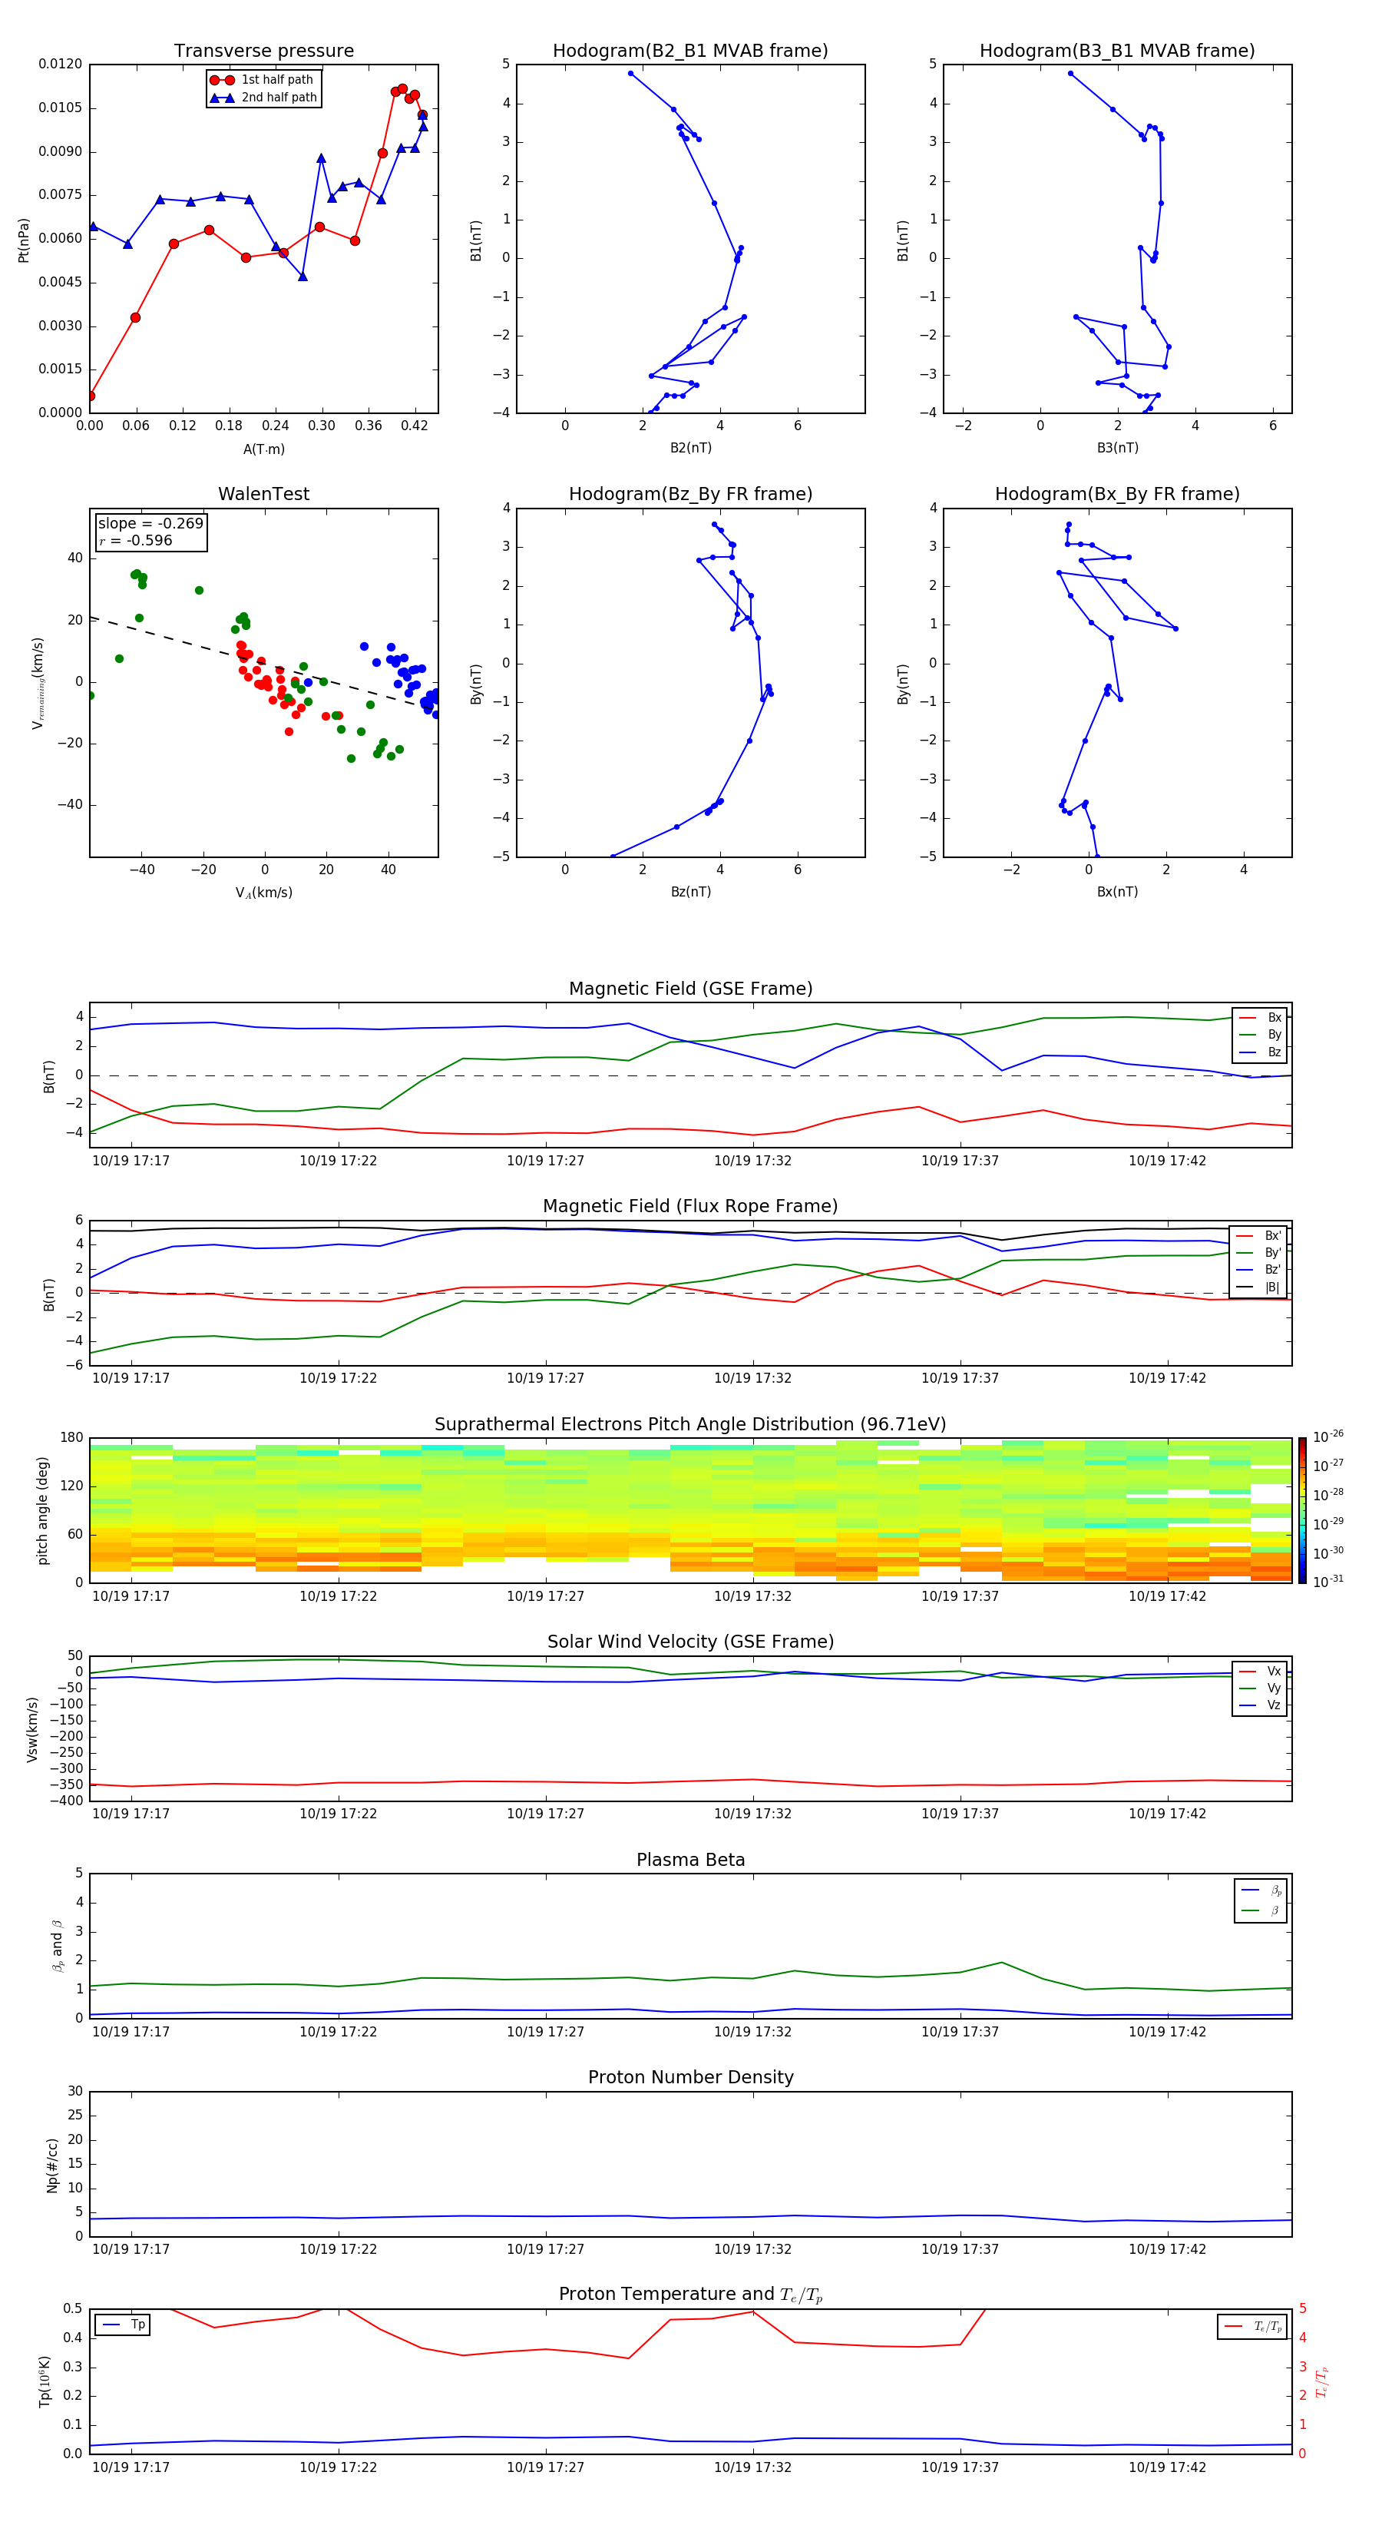
Task: Click the 'Plasma Beta' panel title
Action: 690,1861
